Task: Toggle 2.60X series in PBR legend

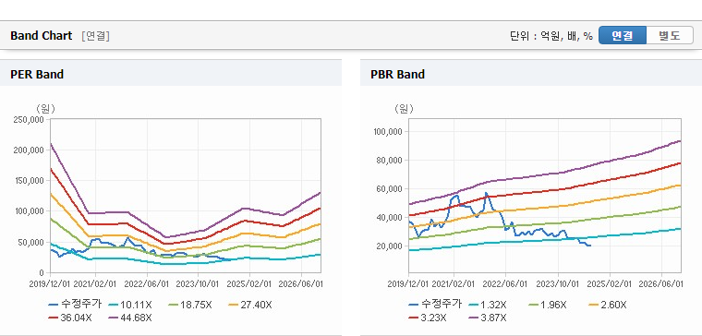Action: pos(608,305)
